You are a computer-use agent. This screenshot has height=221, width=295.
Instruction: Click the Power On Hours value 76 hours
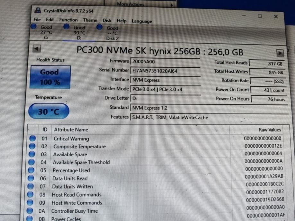click(269, 99)
